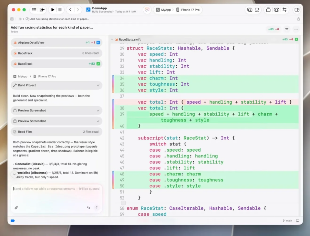310x236 pixels.
Task: Click the Build Project checkmark
Action: coord(98,85)
